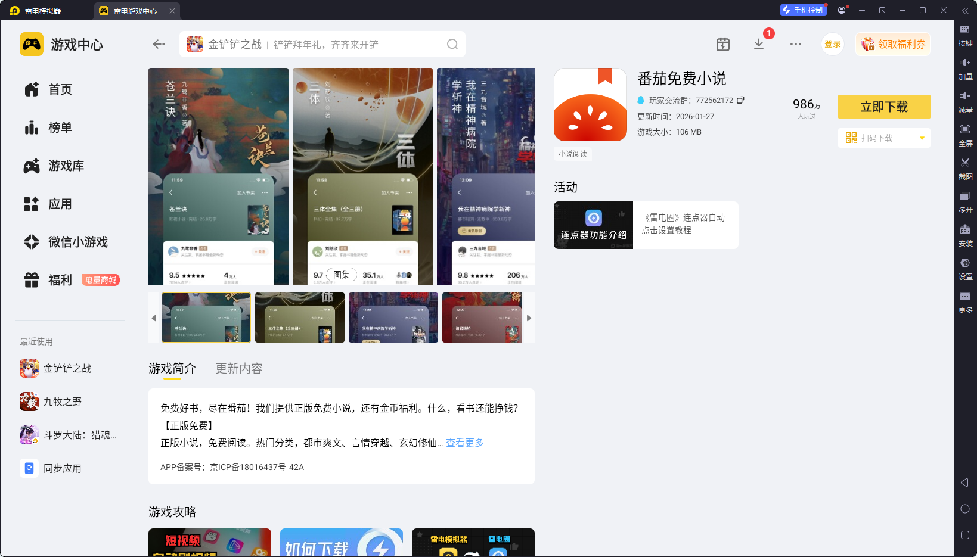Open multi-instance (多开) manager

point(965,203)
